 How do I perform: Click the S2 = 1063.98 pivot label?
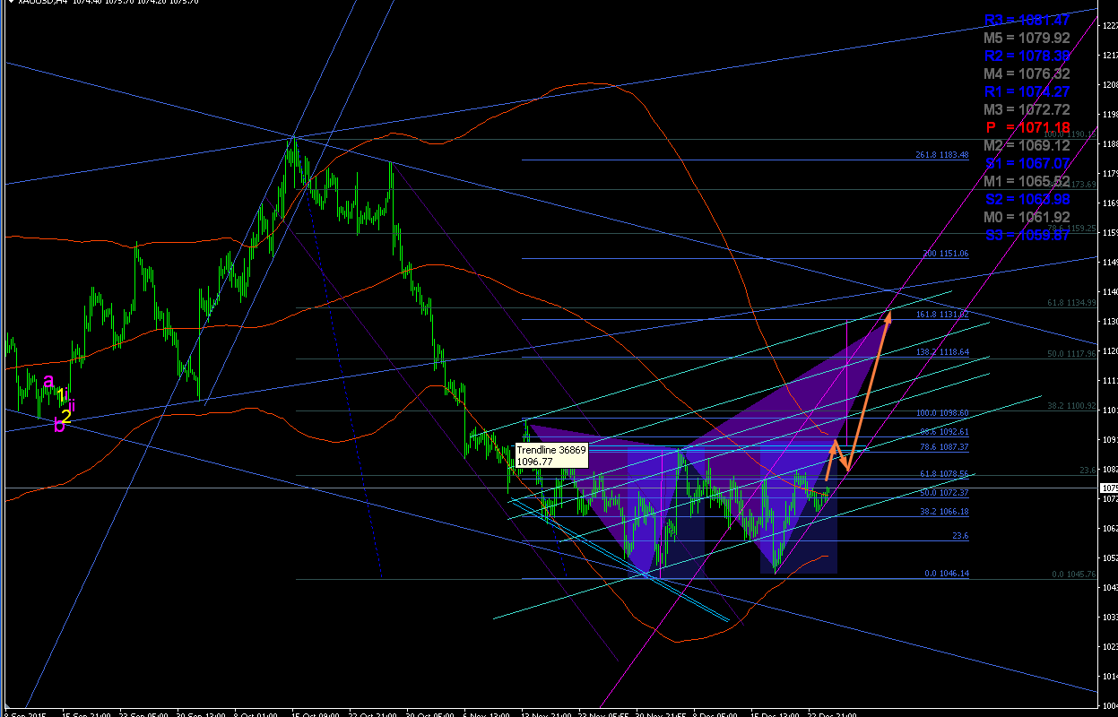(x=1027, y=199)
